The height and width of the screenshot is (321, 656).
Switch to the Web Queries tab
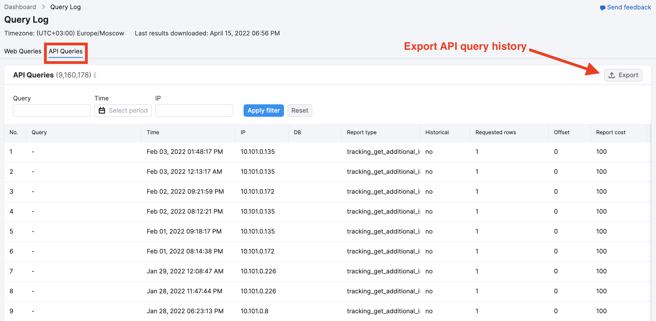coord(23,51)
